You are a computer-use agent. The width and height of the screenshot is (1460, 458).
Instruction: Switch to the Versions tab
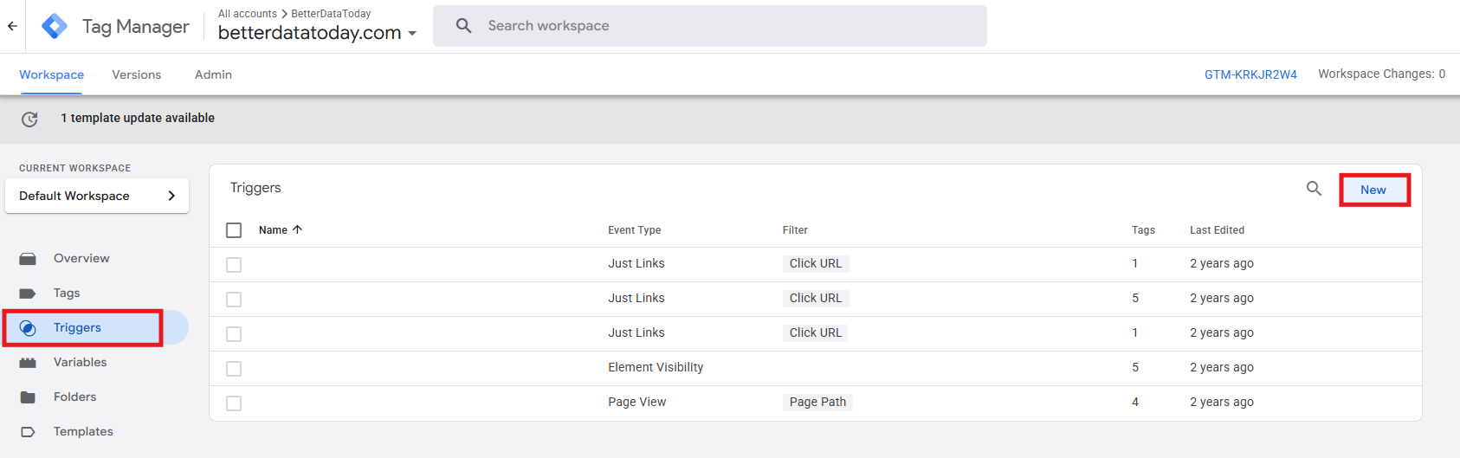click(x=137, y=74)
